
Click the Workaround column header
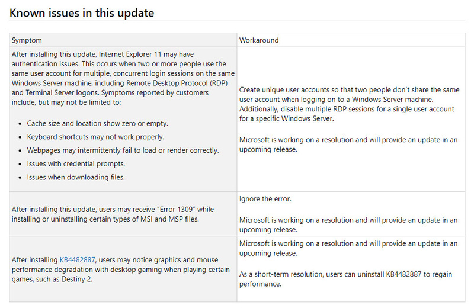(259, 40)
